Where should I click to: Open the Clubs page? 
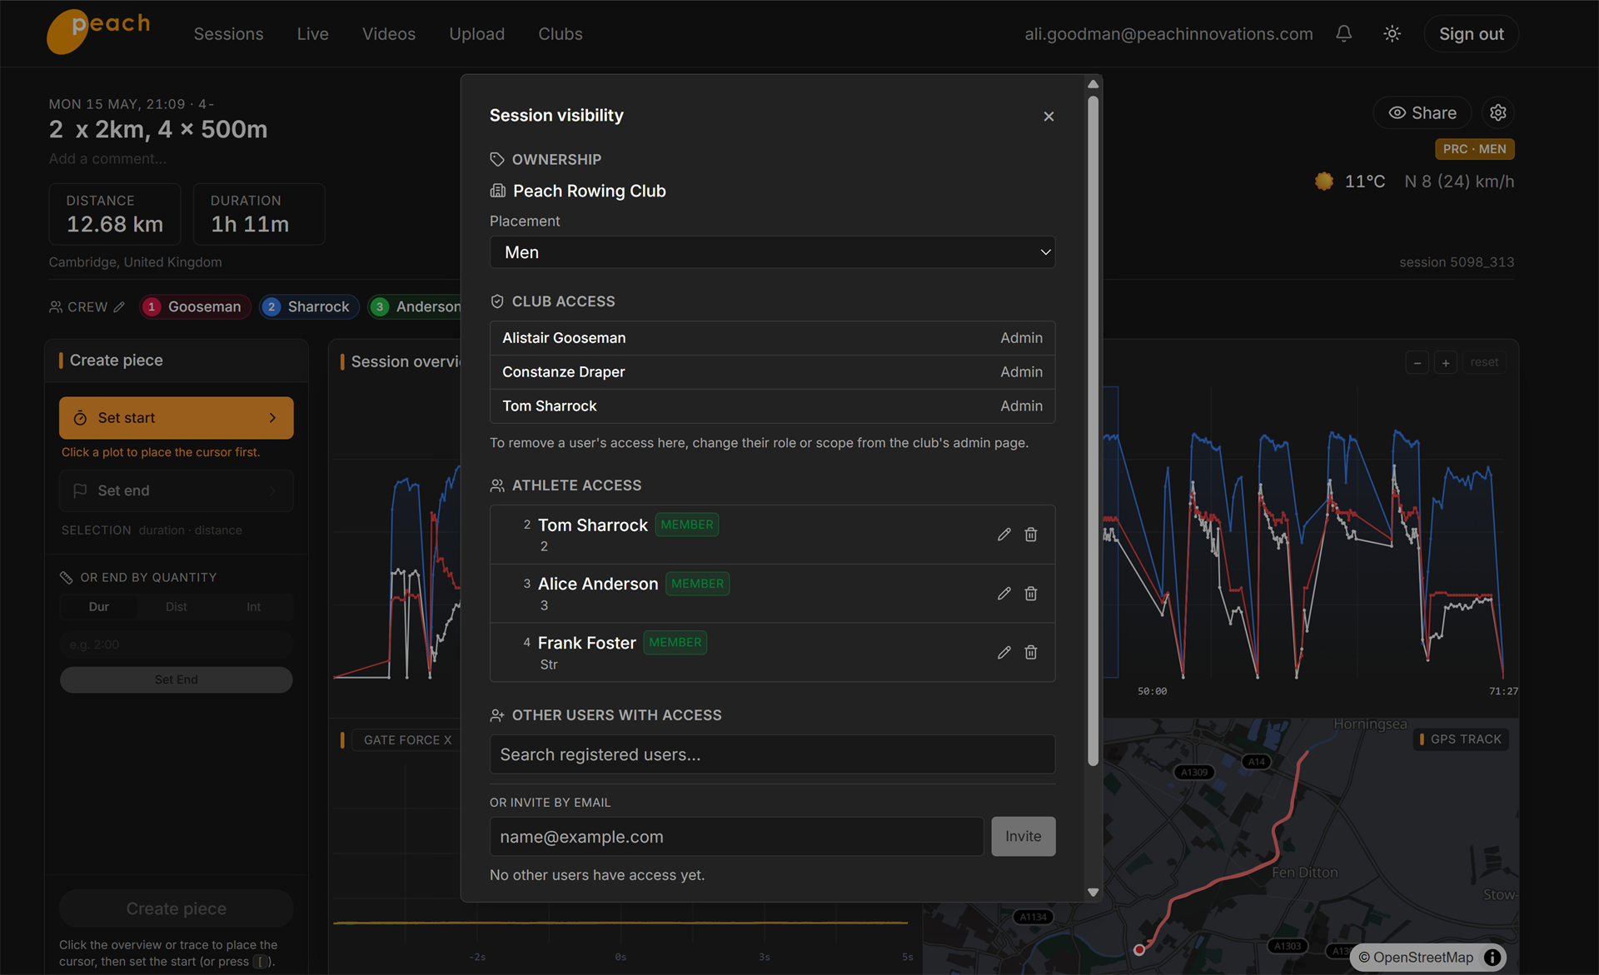tap(560, 34)
